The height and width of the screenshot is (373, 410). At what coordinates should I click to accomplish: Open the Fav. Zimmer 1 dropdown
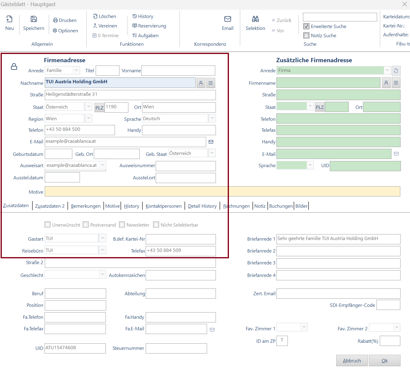[x=304, y=327]
